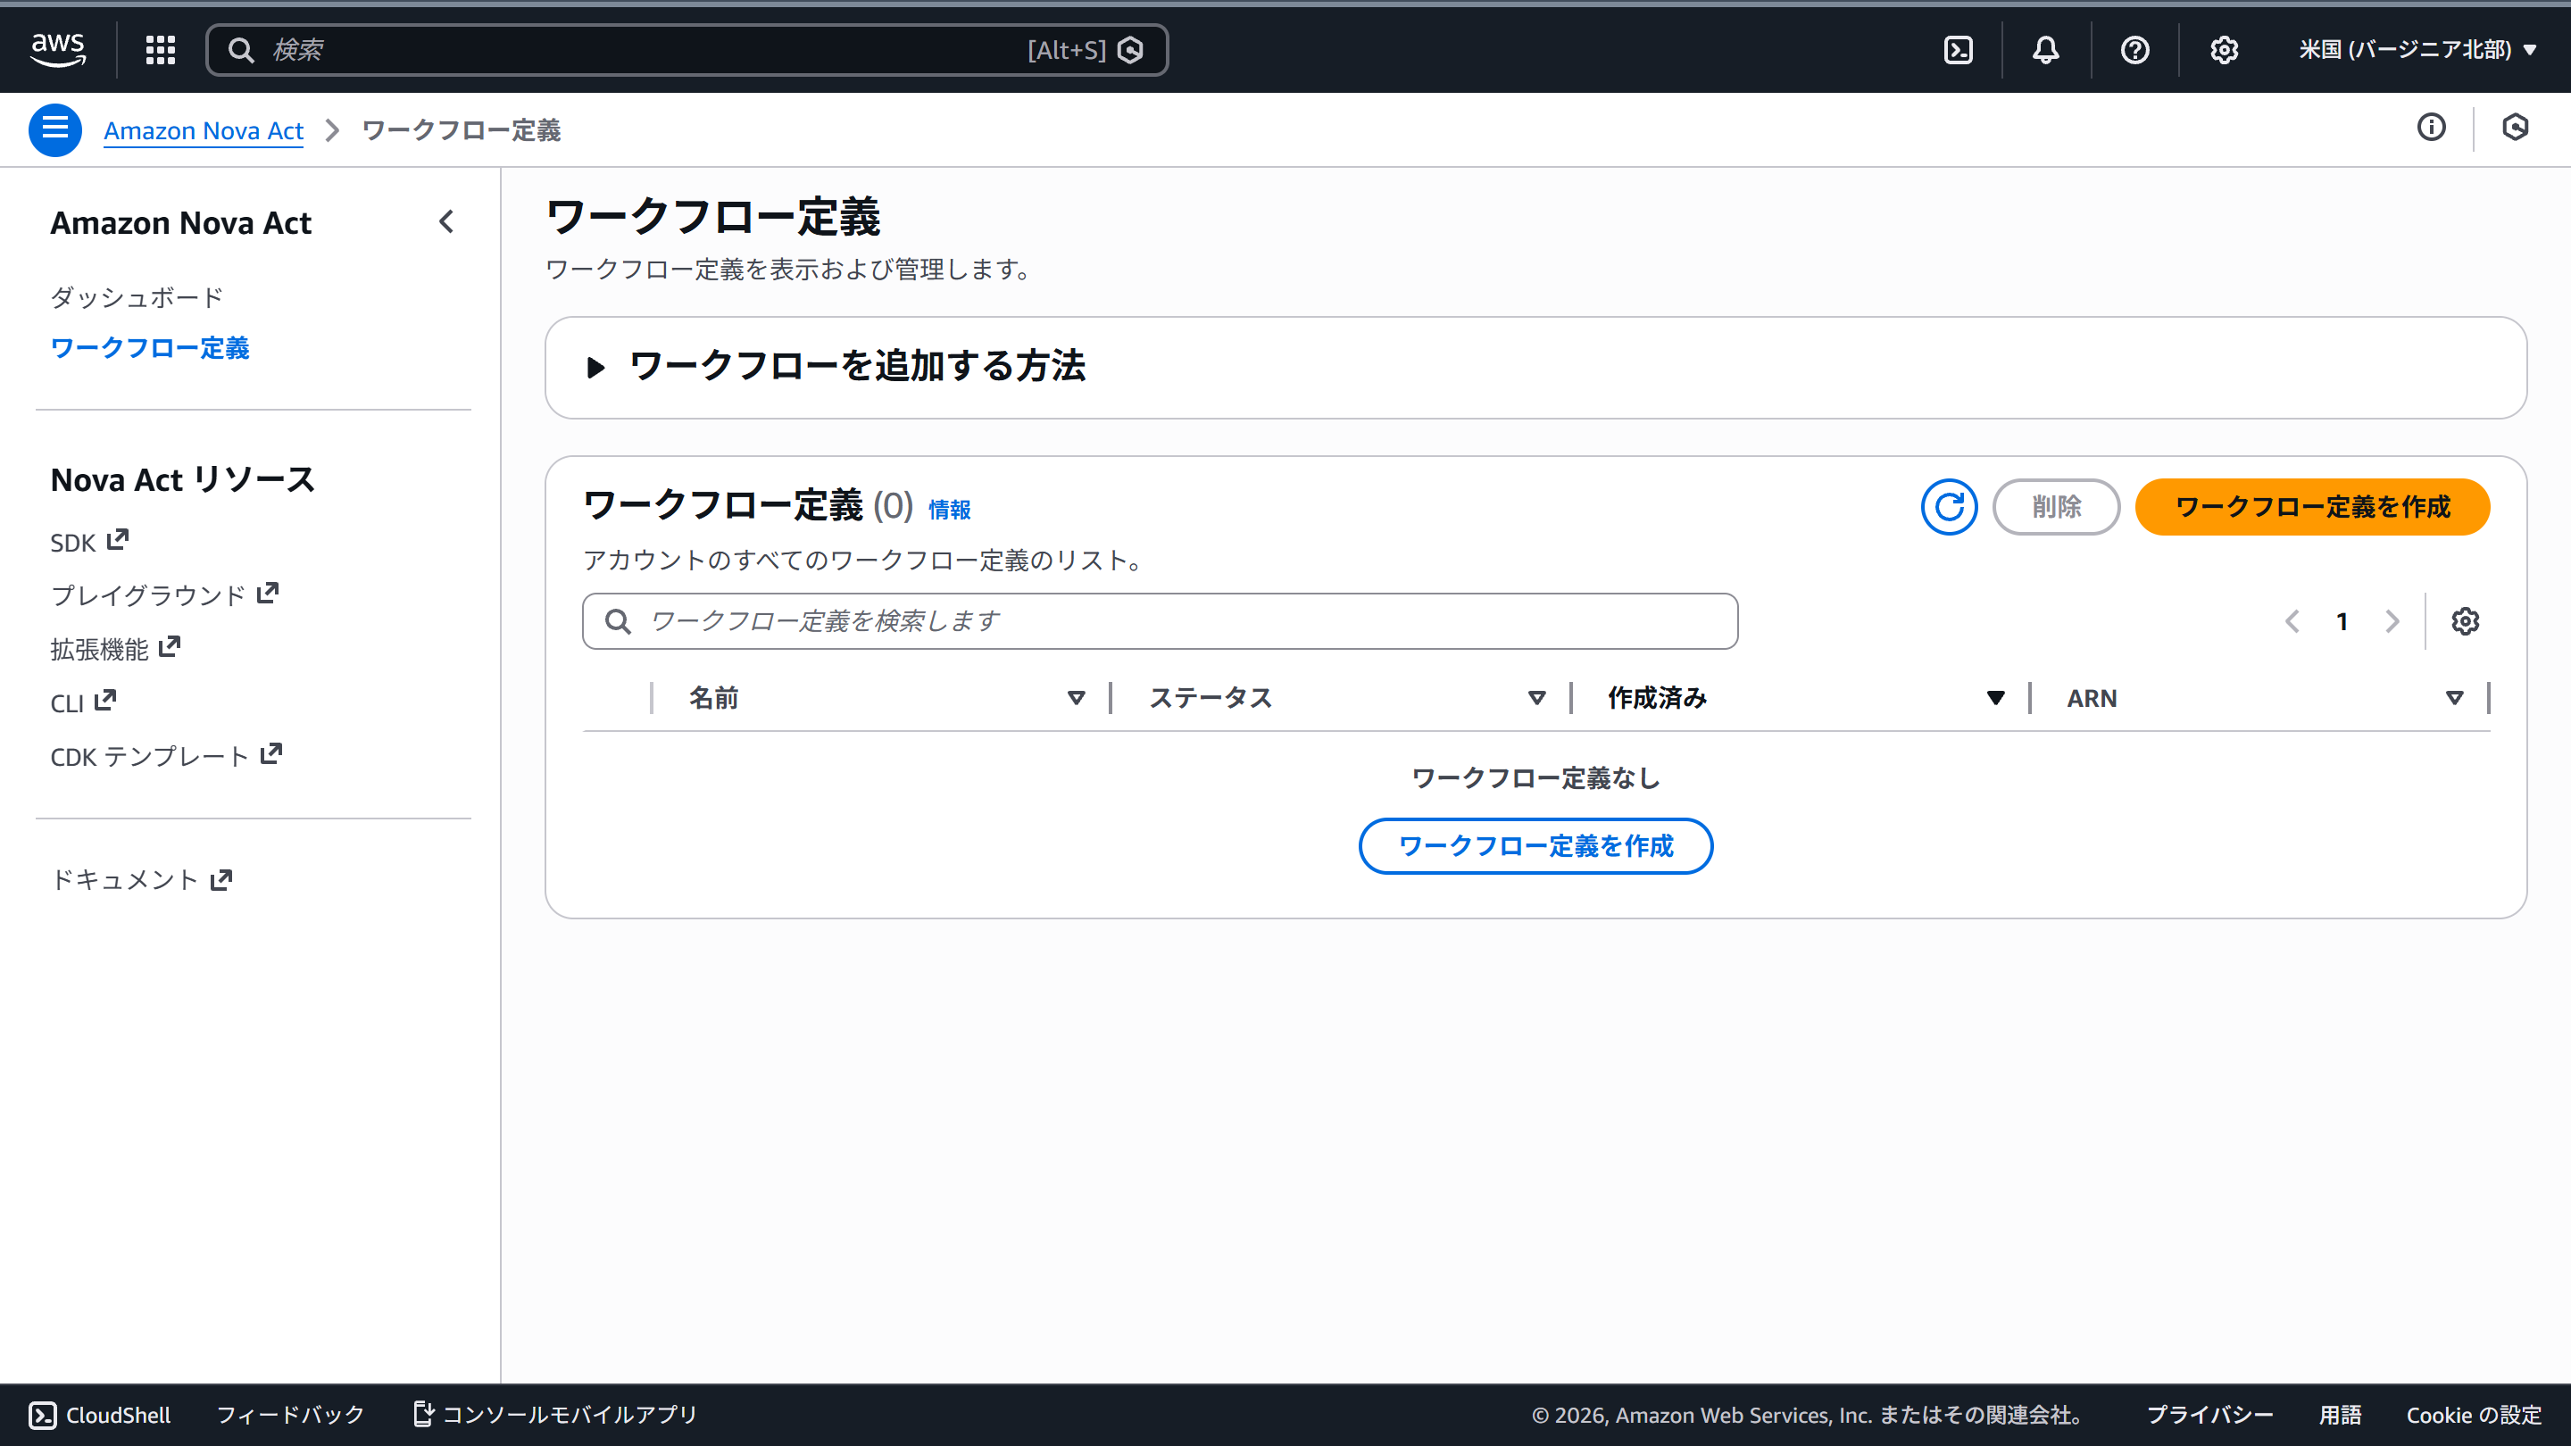Open the help question mark menu

coord(2134,50)
